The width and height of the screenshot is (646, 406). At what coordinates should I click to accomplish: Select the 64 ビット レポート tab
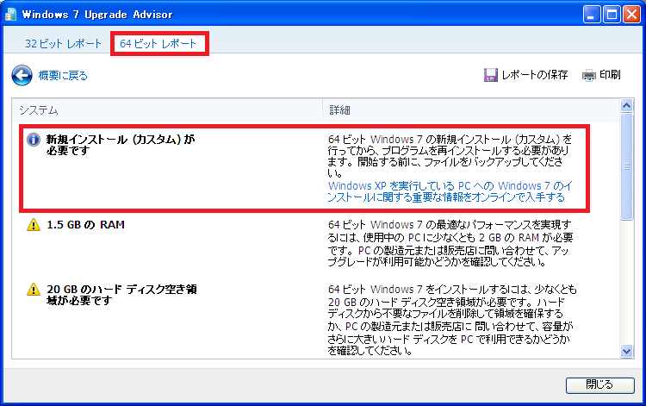[x=158, y=44]
